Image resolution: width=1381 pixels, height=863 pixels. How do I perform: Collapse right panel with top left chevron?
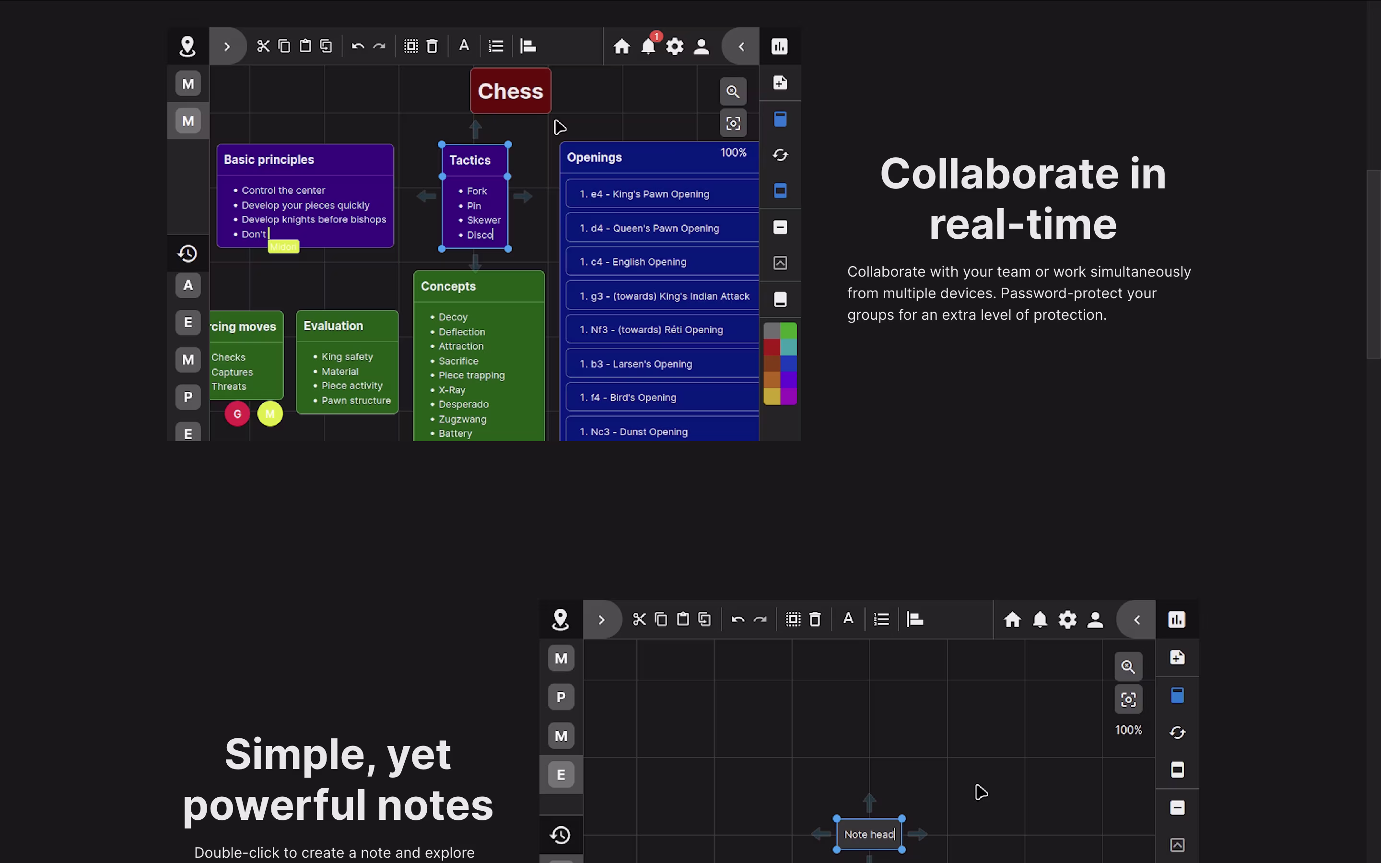click(x=741, y=46)
